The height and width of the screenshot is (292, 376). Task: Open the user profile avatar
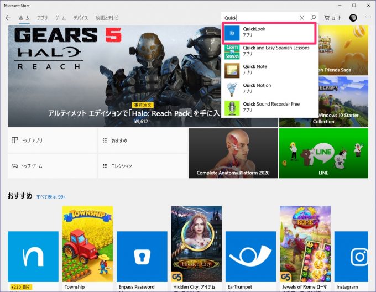tap(353, 18)
